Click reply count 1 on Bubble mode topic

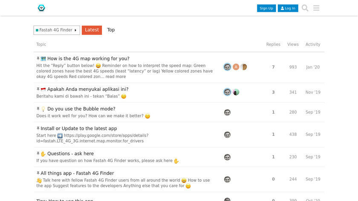pyautogui.click(x=273, y=112)
